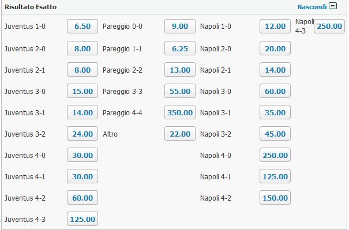
Task: Select the Altro odds 22.00
Action: pos(180,134)
